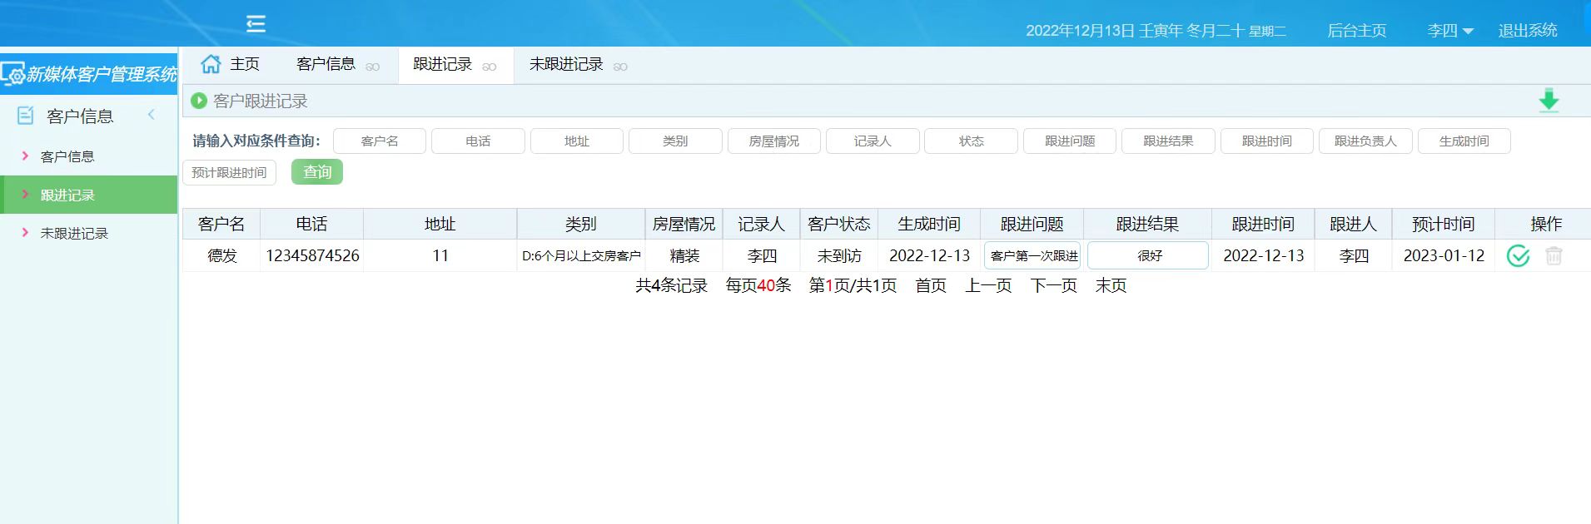Close the 跟进记录 tab via its icon
The height and width of the screenshot is (524, 1591).
pos(490,67)
